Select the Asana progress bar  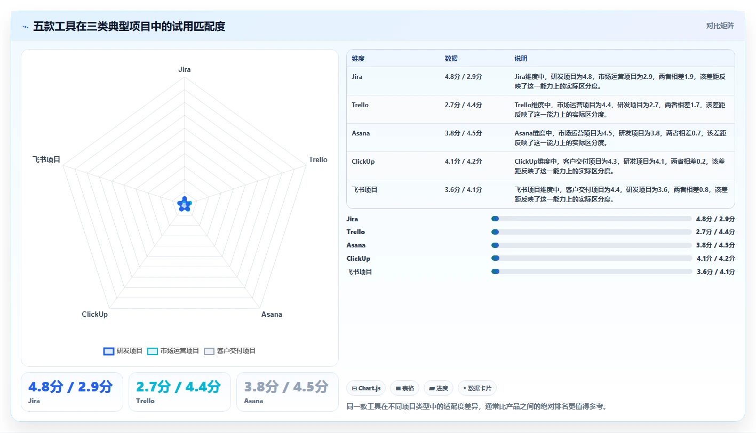tap(591, 245)
